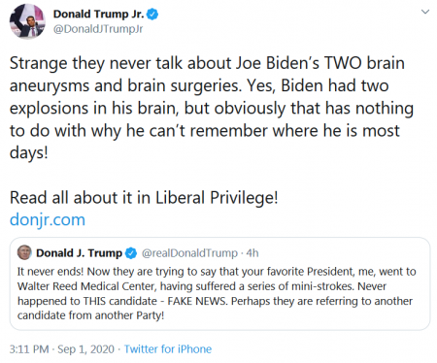Click the blue verified badge beside Donald Trump Jr.

tap(152, 15)
